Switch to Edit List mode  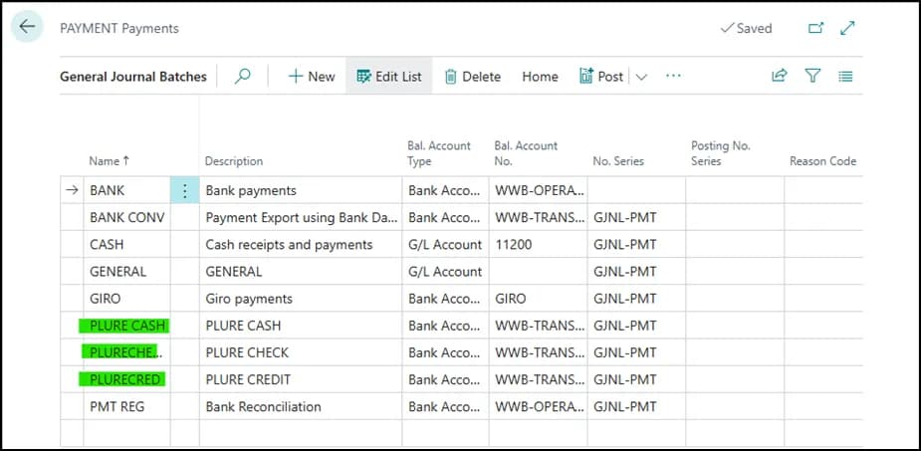pyautogui.click(x=389, y=77)
